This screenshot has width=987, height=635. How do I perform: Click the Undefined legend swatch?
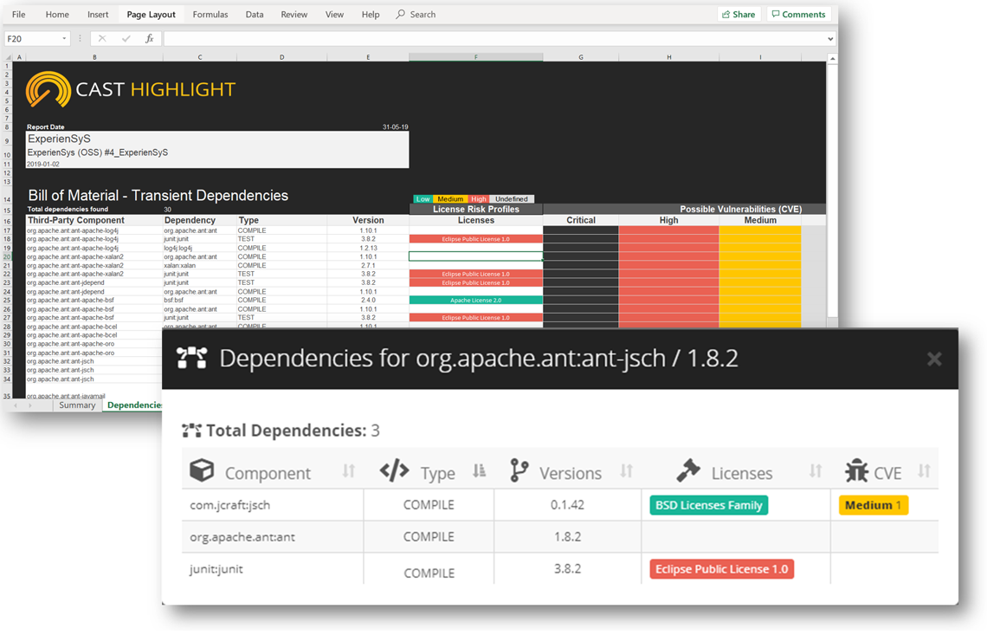coord(511,199)
